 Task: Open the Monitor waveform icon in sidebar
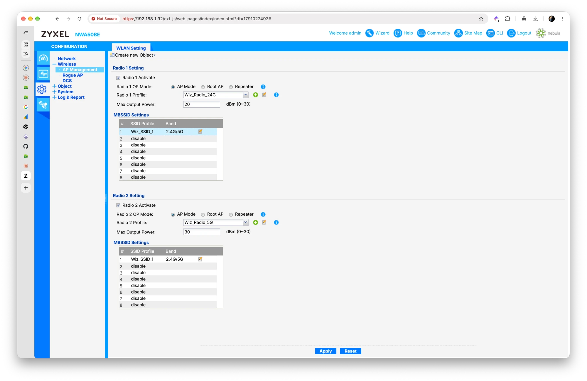coord(43,74)
